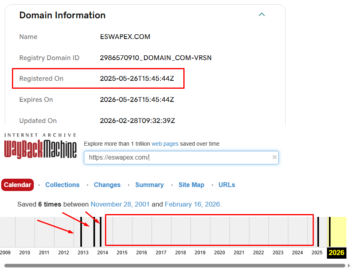Collapse the Domain Information section chevron
The height and width of the screenshot is (271, 352).
pyautogui.click(x=262, y=15)
